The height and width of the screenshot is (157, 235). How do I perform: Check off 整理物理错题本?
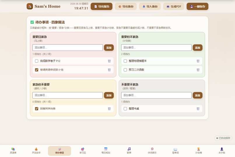click(x=125, y=61)
